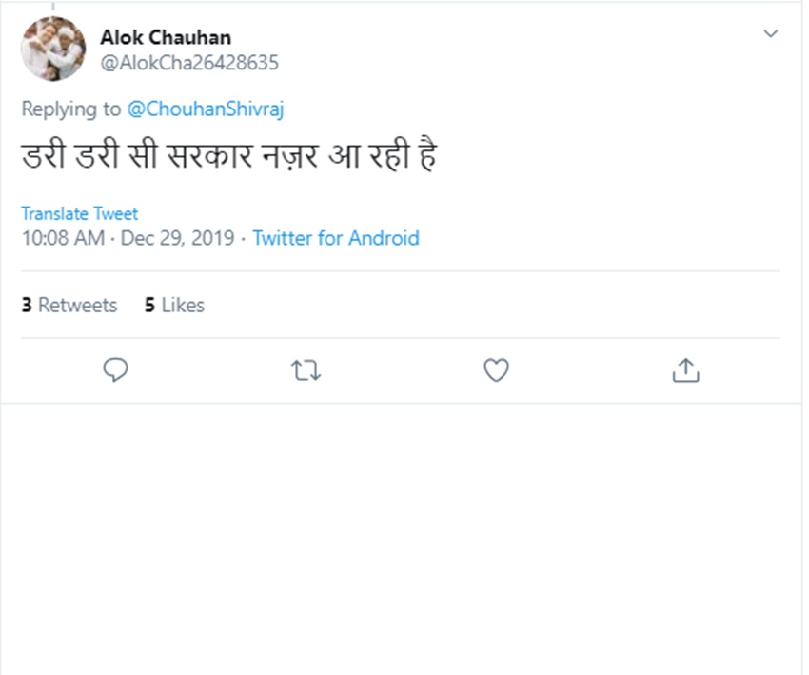Click the Dec 29, 2019 date
Viewport: 809px width, 675px height.
click(x=177, y=238)
